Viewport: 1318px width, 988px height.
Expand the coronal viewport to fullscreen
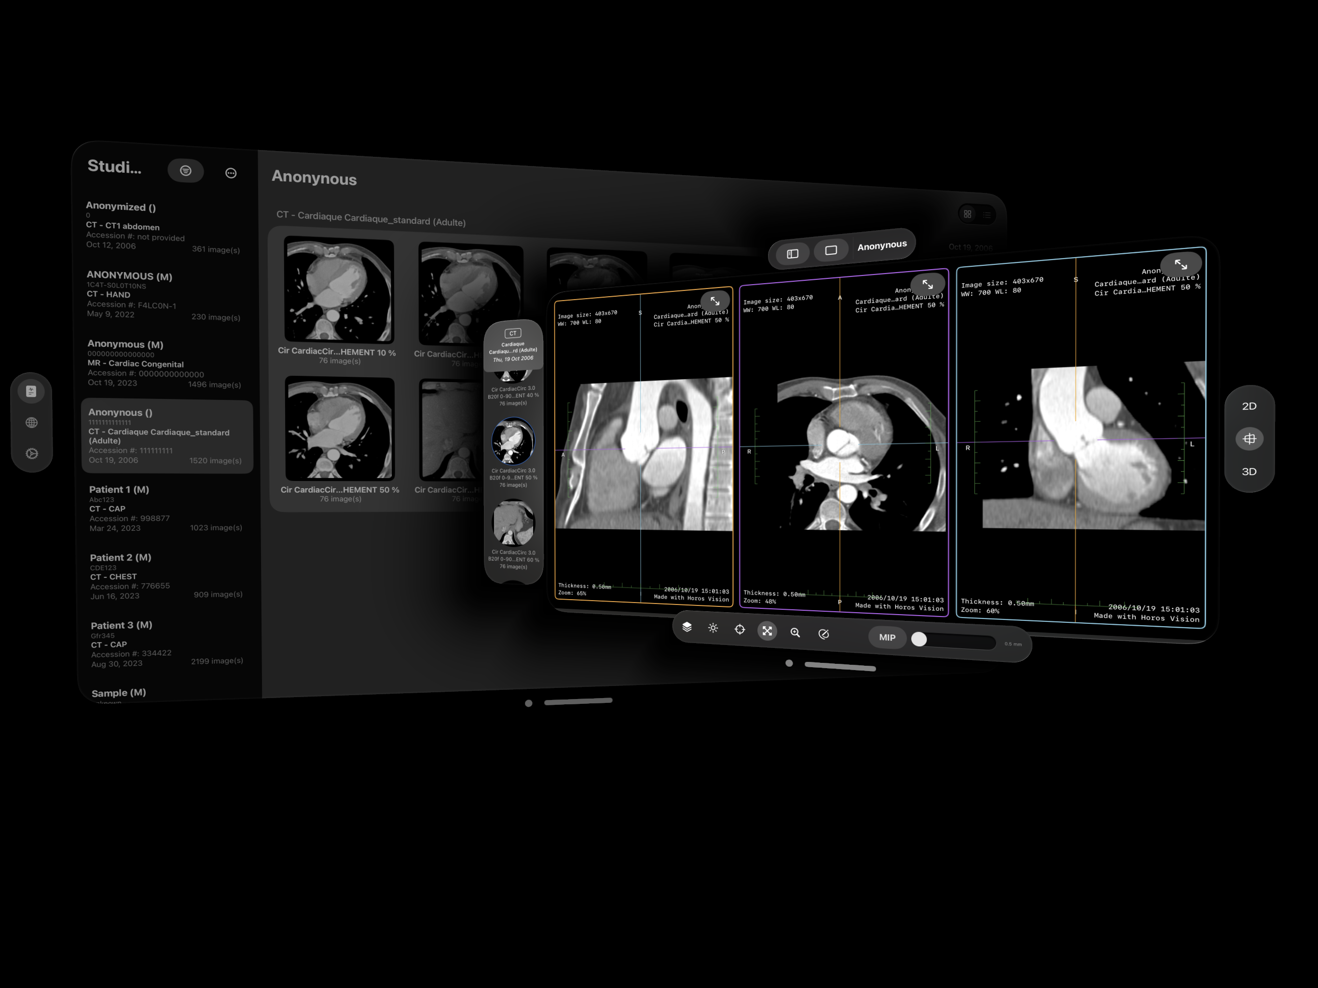(x=1181, y=264)
